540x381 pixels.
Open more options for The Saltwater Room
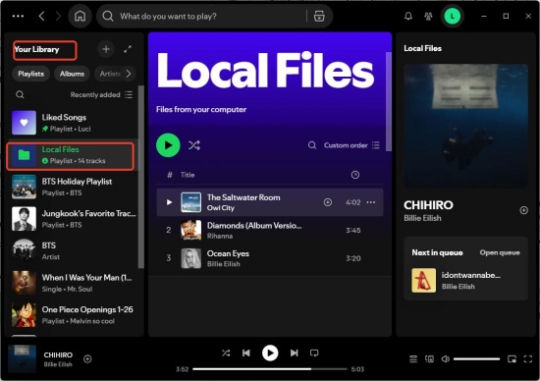(371, 202)
